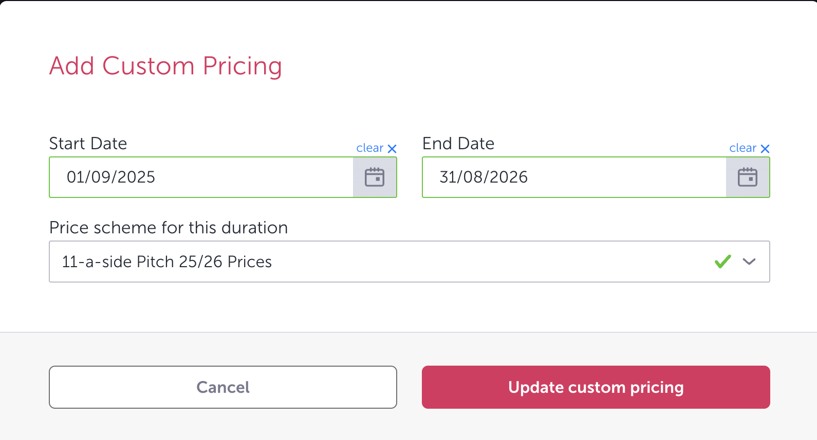The width and height of the screenshot is (817, 440).
Task: Click the green checkmark in price scheme
Action: tap(722, 262)
